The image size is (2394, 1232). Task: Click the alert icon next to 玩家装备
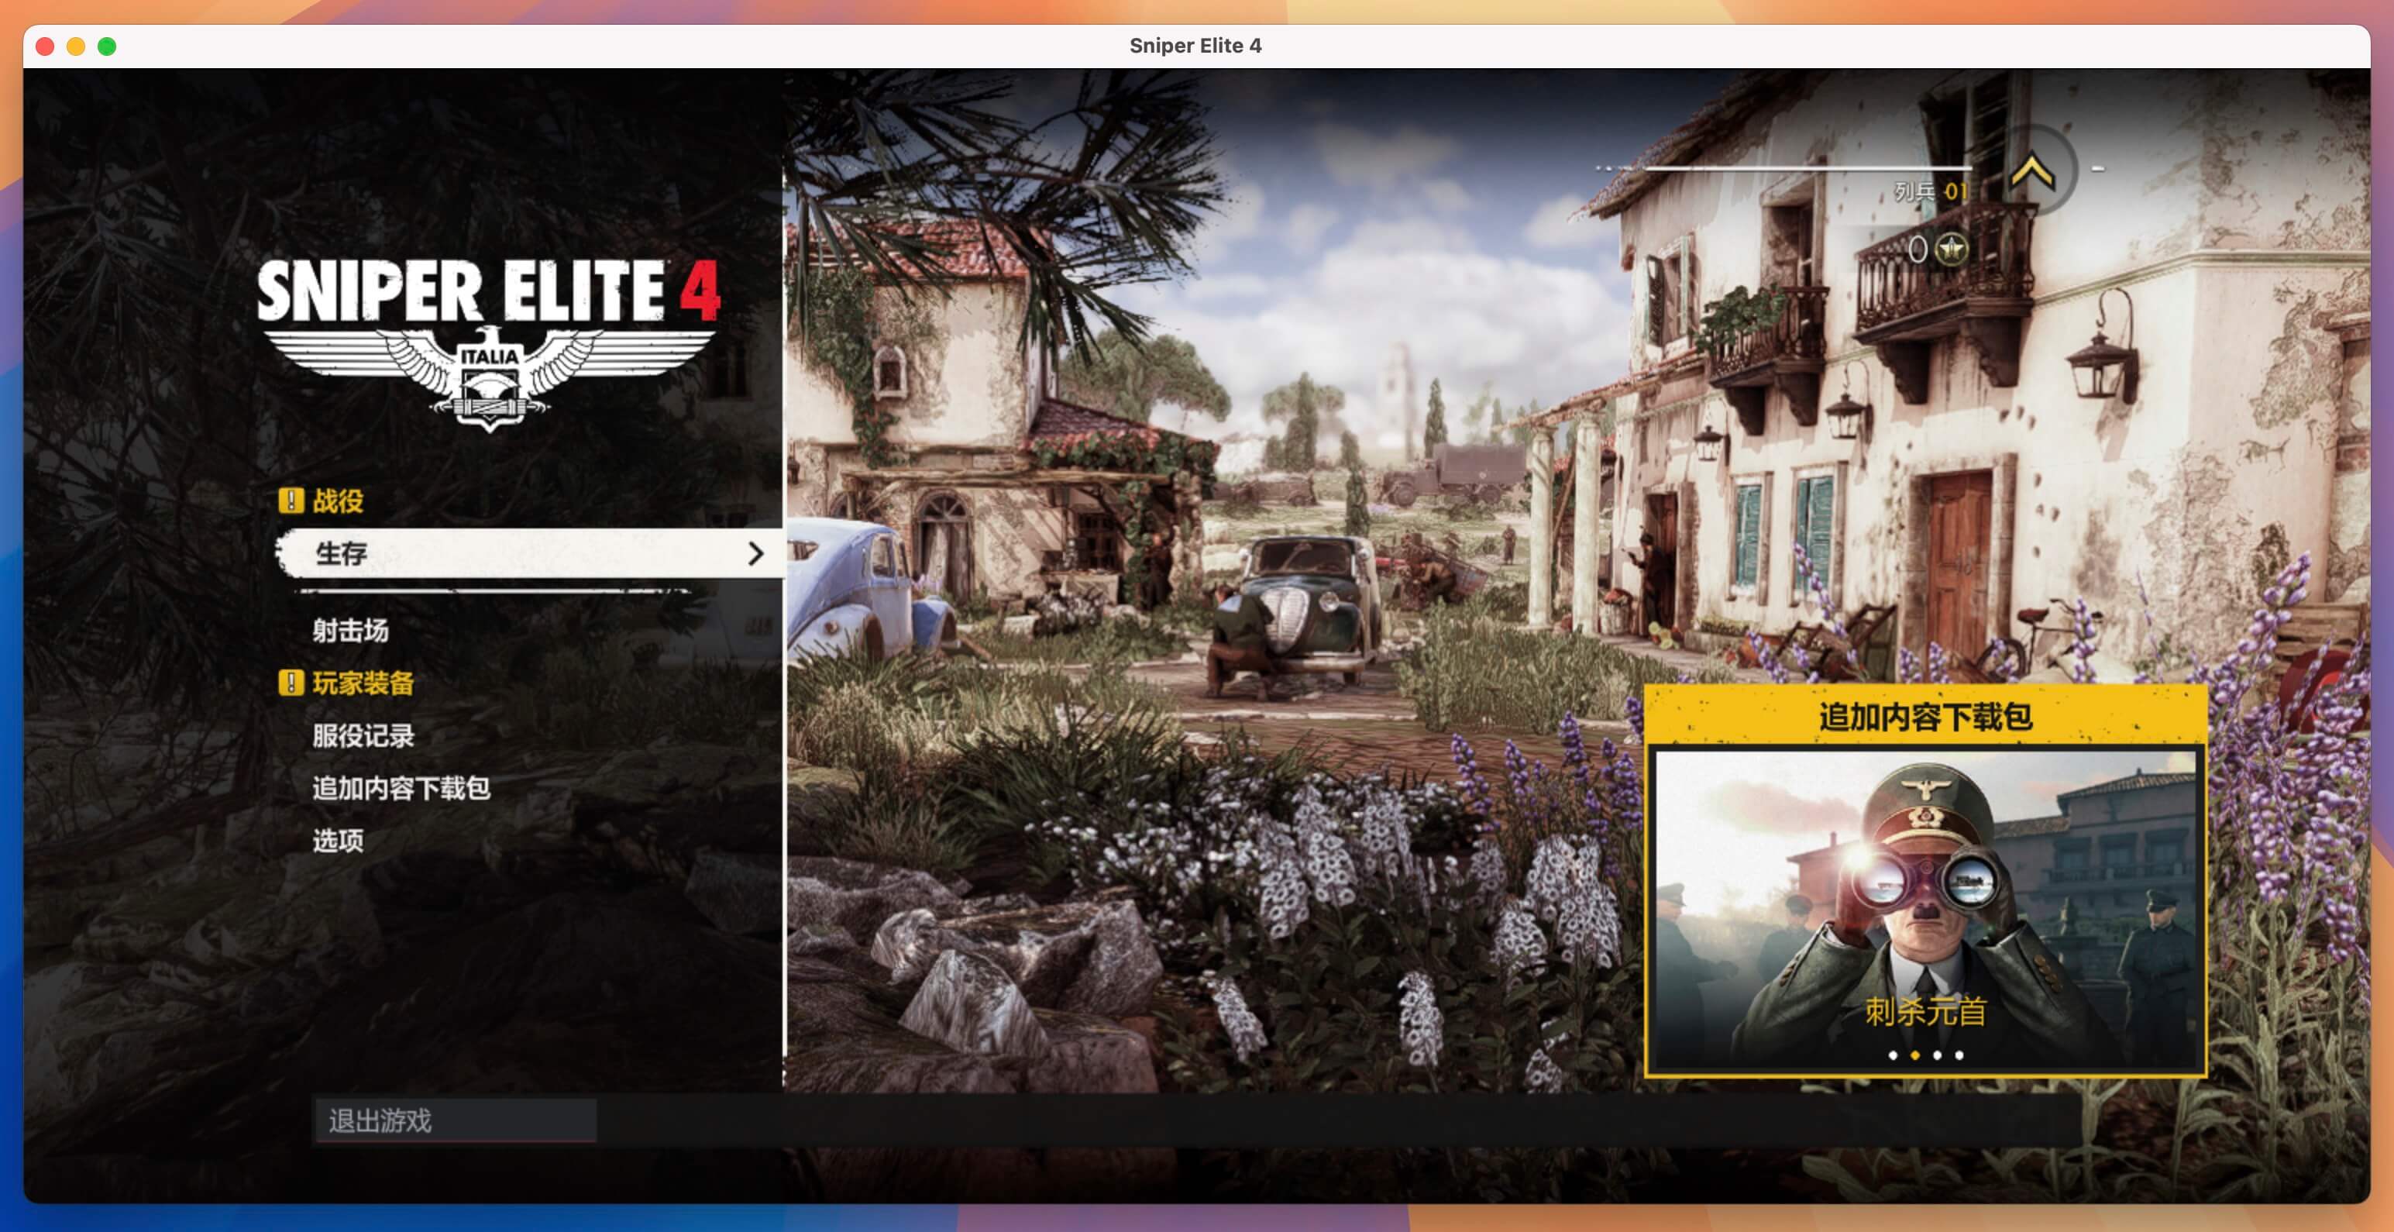[x=291, y=683]
